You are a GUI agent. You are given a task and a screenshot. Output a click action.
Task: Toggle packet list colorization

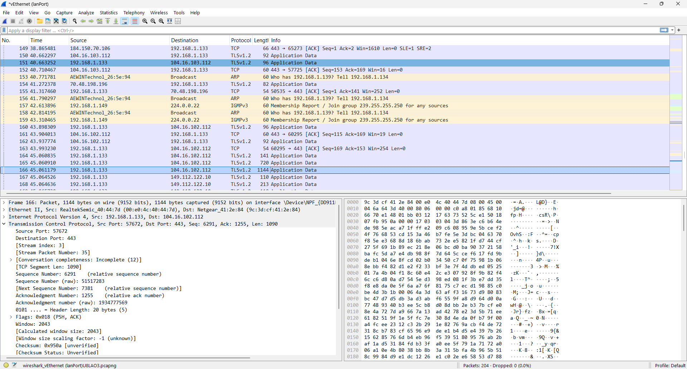[x=135, y=21]
